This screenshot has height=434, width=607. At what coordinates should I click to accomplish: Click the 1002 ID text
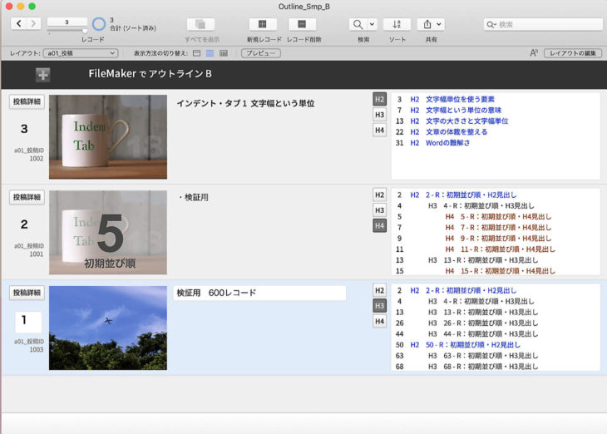(37, 158)
